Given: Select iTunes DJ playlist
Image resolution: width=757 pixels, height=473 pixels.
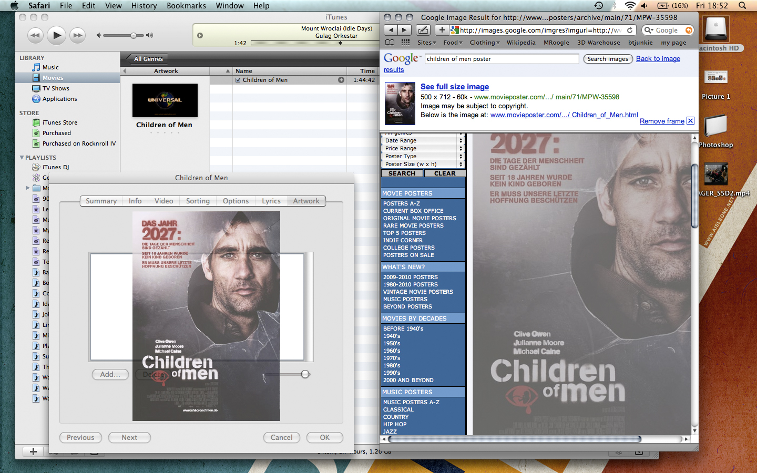Looking at the screenshot, I should 55,167.
